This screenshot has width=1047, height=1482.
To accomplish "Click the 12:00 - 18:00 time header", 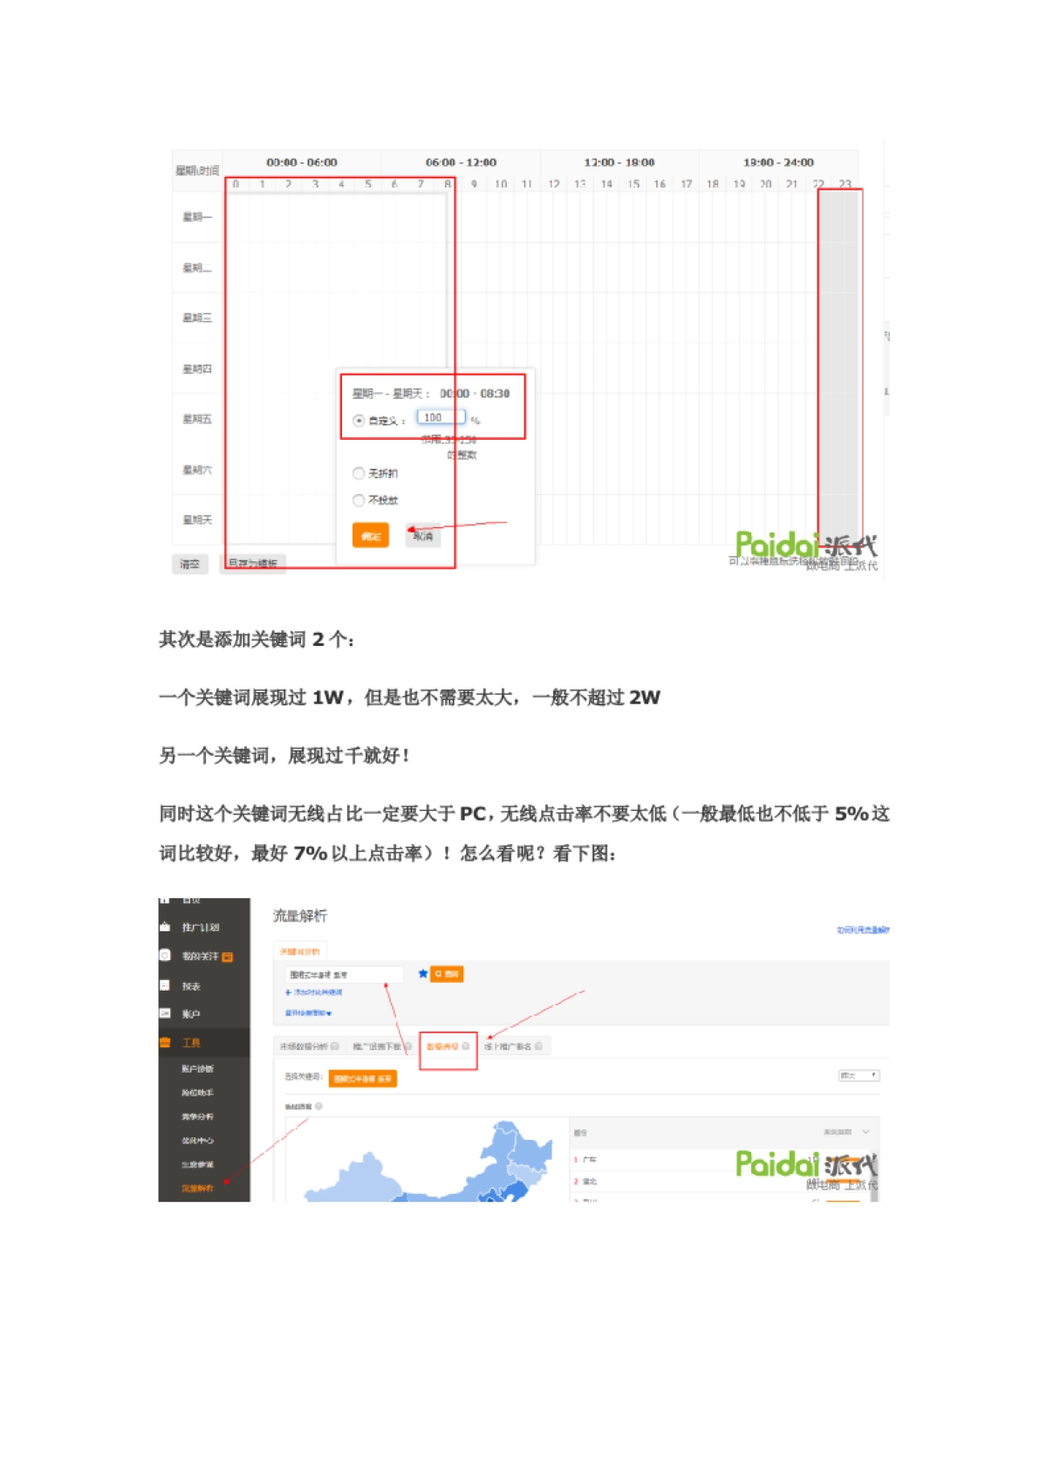I will tap(619, 162).
